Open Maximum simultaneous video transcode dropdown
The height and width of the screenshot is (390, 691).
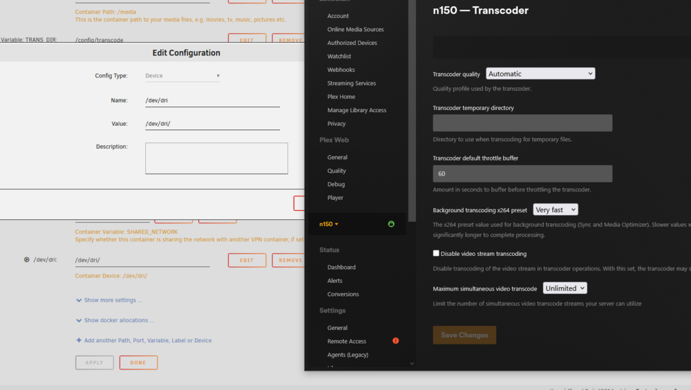pos(565,288)
